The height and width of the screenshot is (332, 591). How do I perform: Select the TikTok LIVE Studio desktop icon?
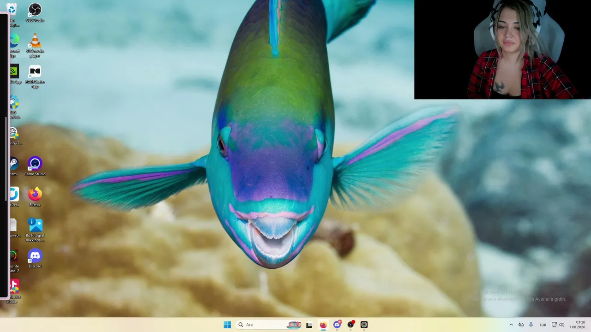[14, 291]
